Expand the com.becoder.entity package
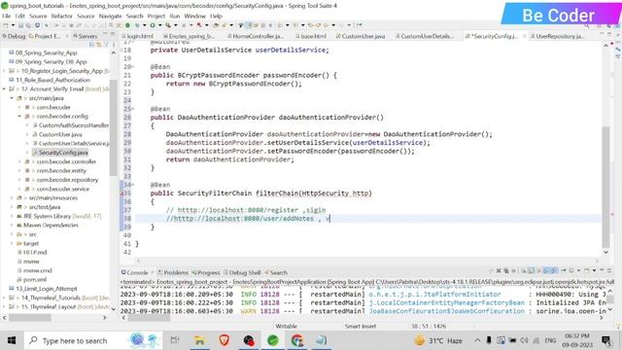Viewport: 622px width, 350px height. pos(19,171)
